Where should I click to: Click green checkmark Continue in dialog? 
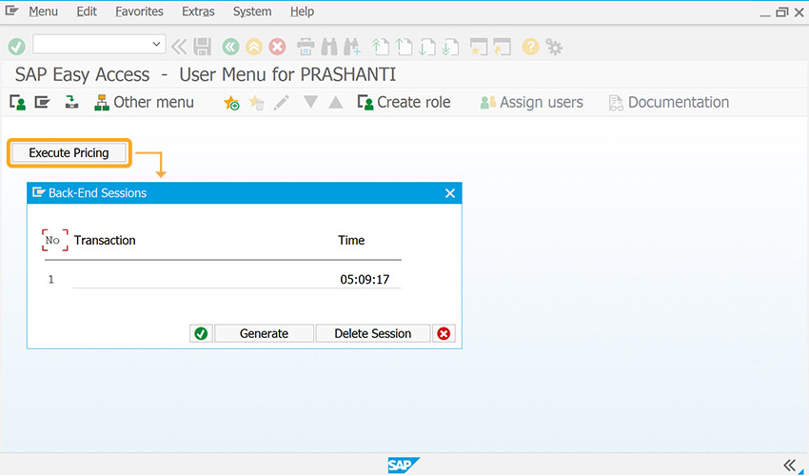pos(201,333)
